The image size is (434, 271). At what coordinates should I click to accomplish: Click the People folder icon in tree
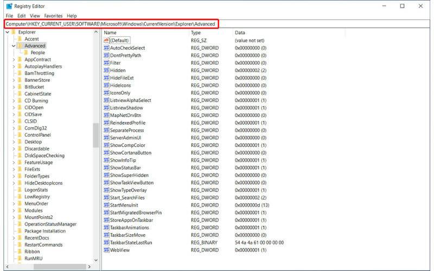coord(26,53)
